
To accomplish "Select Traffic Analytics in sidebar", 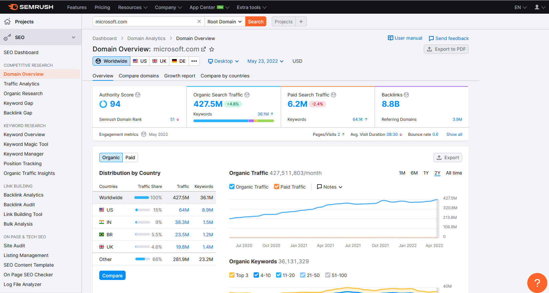I will point(21,84).
